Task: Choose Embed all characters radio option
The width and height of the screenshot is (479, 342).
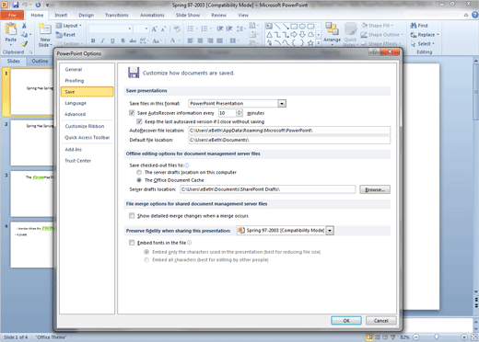Action: click(x=146, y=260)
